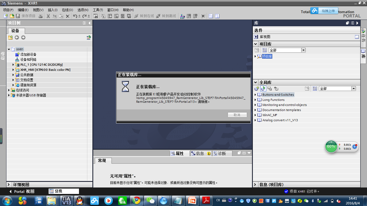Click the accessible devices icon with question mark
367x206 pixels.
pyautogui.click(x=182, y=16)
